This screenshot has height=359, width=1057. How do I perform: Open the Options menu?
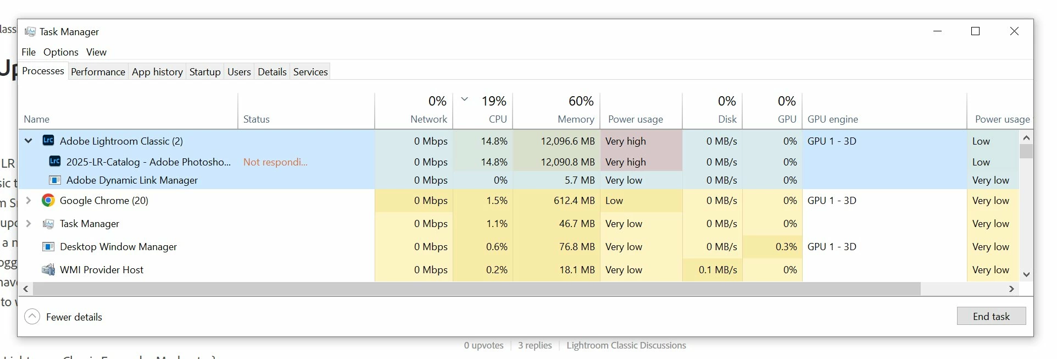coord(61,52)
